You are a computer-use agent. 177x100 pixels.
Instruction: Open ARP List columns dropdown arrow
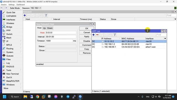click(165, 39)
